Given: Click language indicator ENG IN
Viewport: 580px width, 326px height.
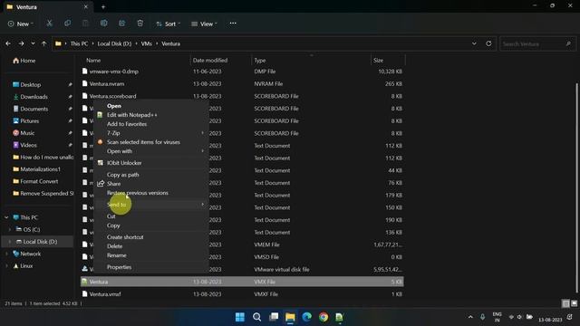Looking at the screenshot, I should tap(498, 317).
